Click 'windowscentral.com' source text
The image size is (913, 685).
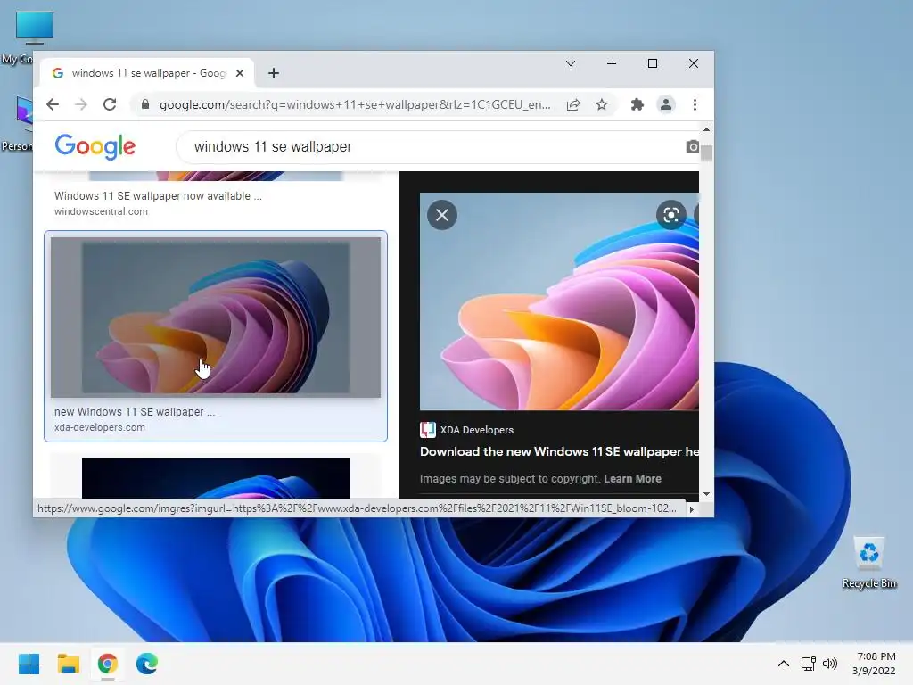coord(101,211)
